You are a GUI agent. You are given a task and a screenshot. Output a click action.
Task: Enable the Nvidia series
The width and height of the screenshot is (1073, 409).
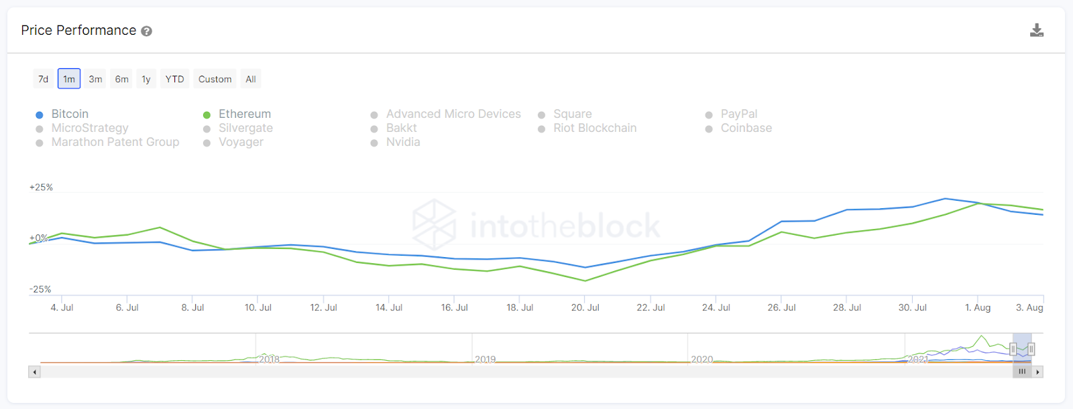(x=395, y=142)
